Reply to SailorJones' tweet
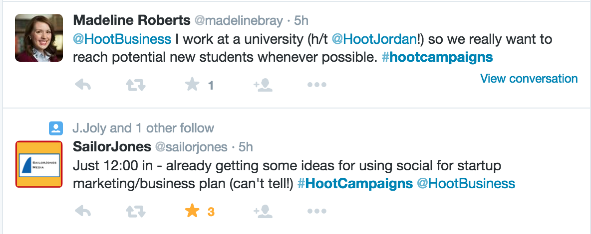 pyautogui.click(x=83, y=212)
